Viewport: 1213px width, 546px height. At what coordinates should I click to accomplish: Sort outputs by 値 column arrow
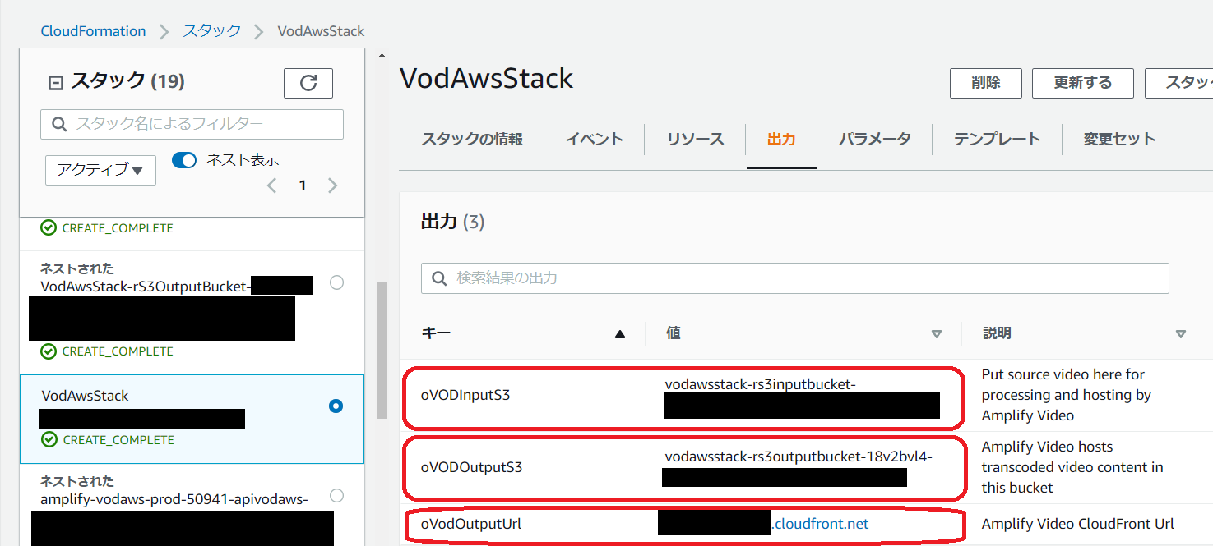(936, 334)
